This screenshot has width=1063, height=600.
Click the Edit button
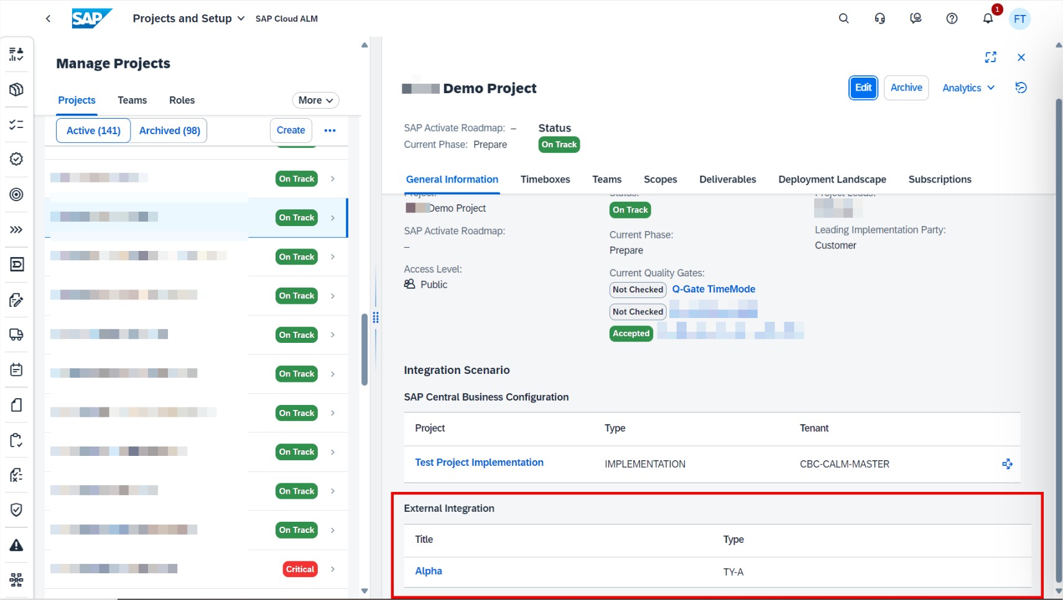pyautogui.click(x=863, y=88)
